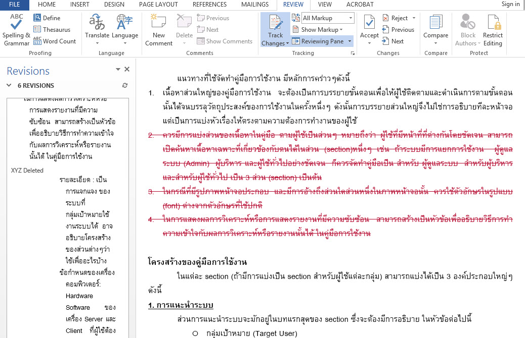Screen dimensions: 525x338
Task: Click the Word Count button
Action: click(54, 41)
